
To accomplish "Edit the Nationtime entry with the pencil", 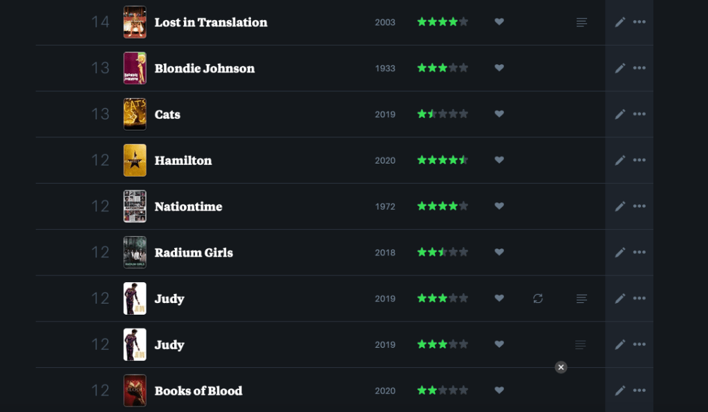I will click(x=620, y=206).
